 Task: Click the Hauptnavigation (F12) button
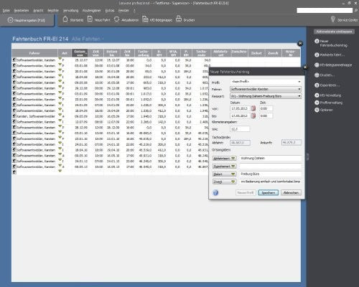[27, 20]
